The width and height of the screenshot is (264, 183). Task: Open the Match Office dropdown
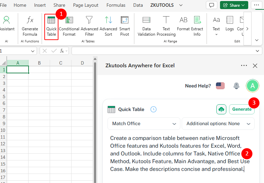(144, 124)
